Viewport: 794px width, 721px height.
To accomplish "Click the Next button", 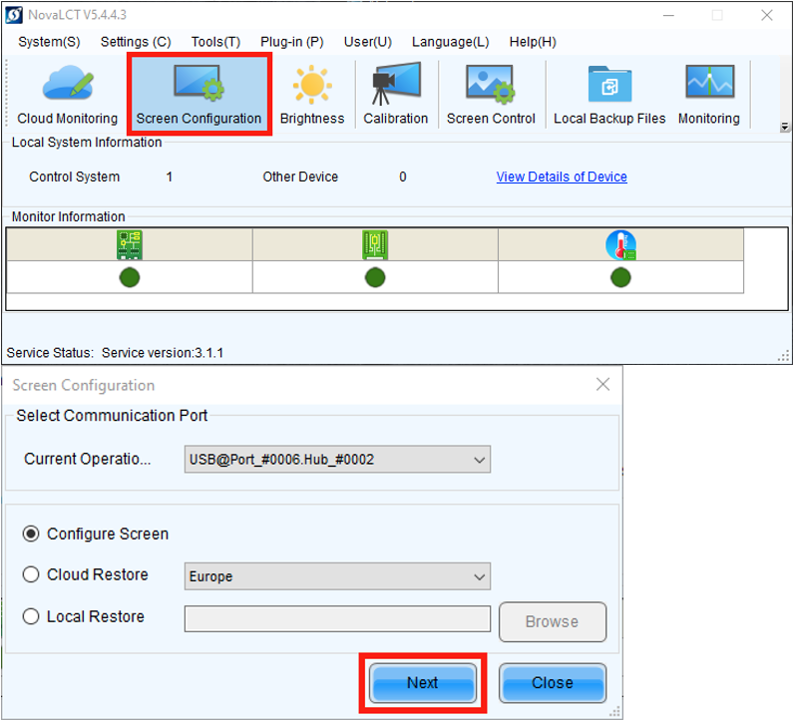I will click(422, 683).
